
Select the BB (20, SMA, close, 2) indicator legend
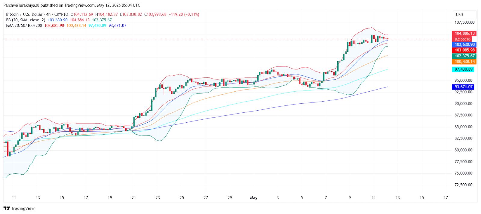26,20
